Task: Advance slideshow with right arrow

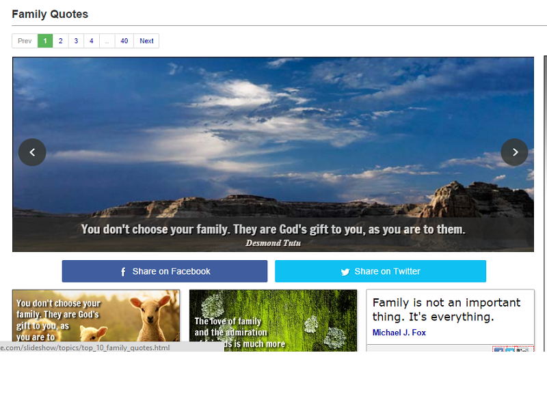Action: click(514, 152)
